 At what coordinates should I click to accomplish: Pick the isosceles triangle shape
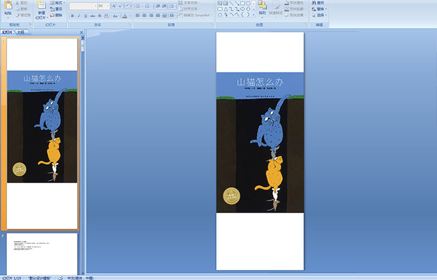click(x=226, y=9)
